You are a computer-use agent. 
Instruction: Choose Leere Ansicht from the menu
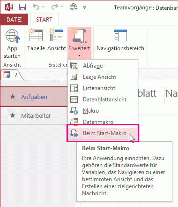[x=103, y=77]
